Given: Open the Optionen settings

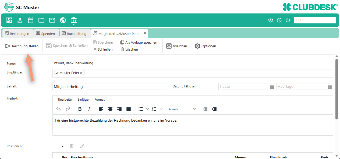Looking at the screenshot, I should tap(206, 46).
